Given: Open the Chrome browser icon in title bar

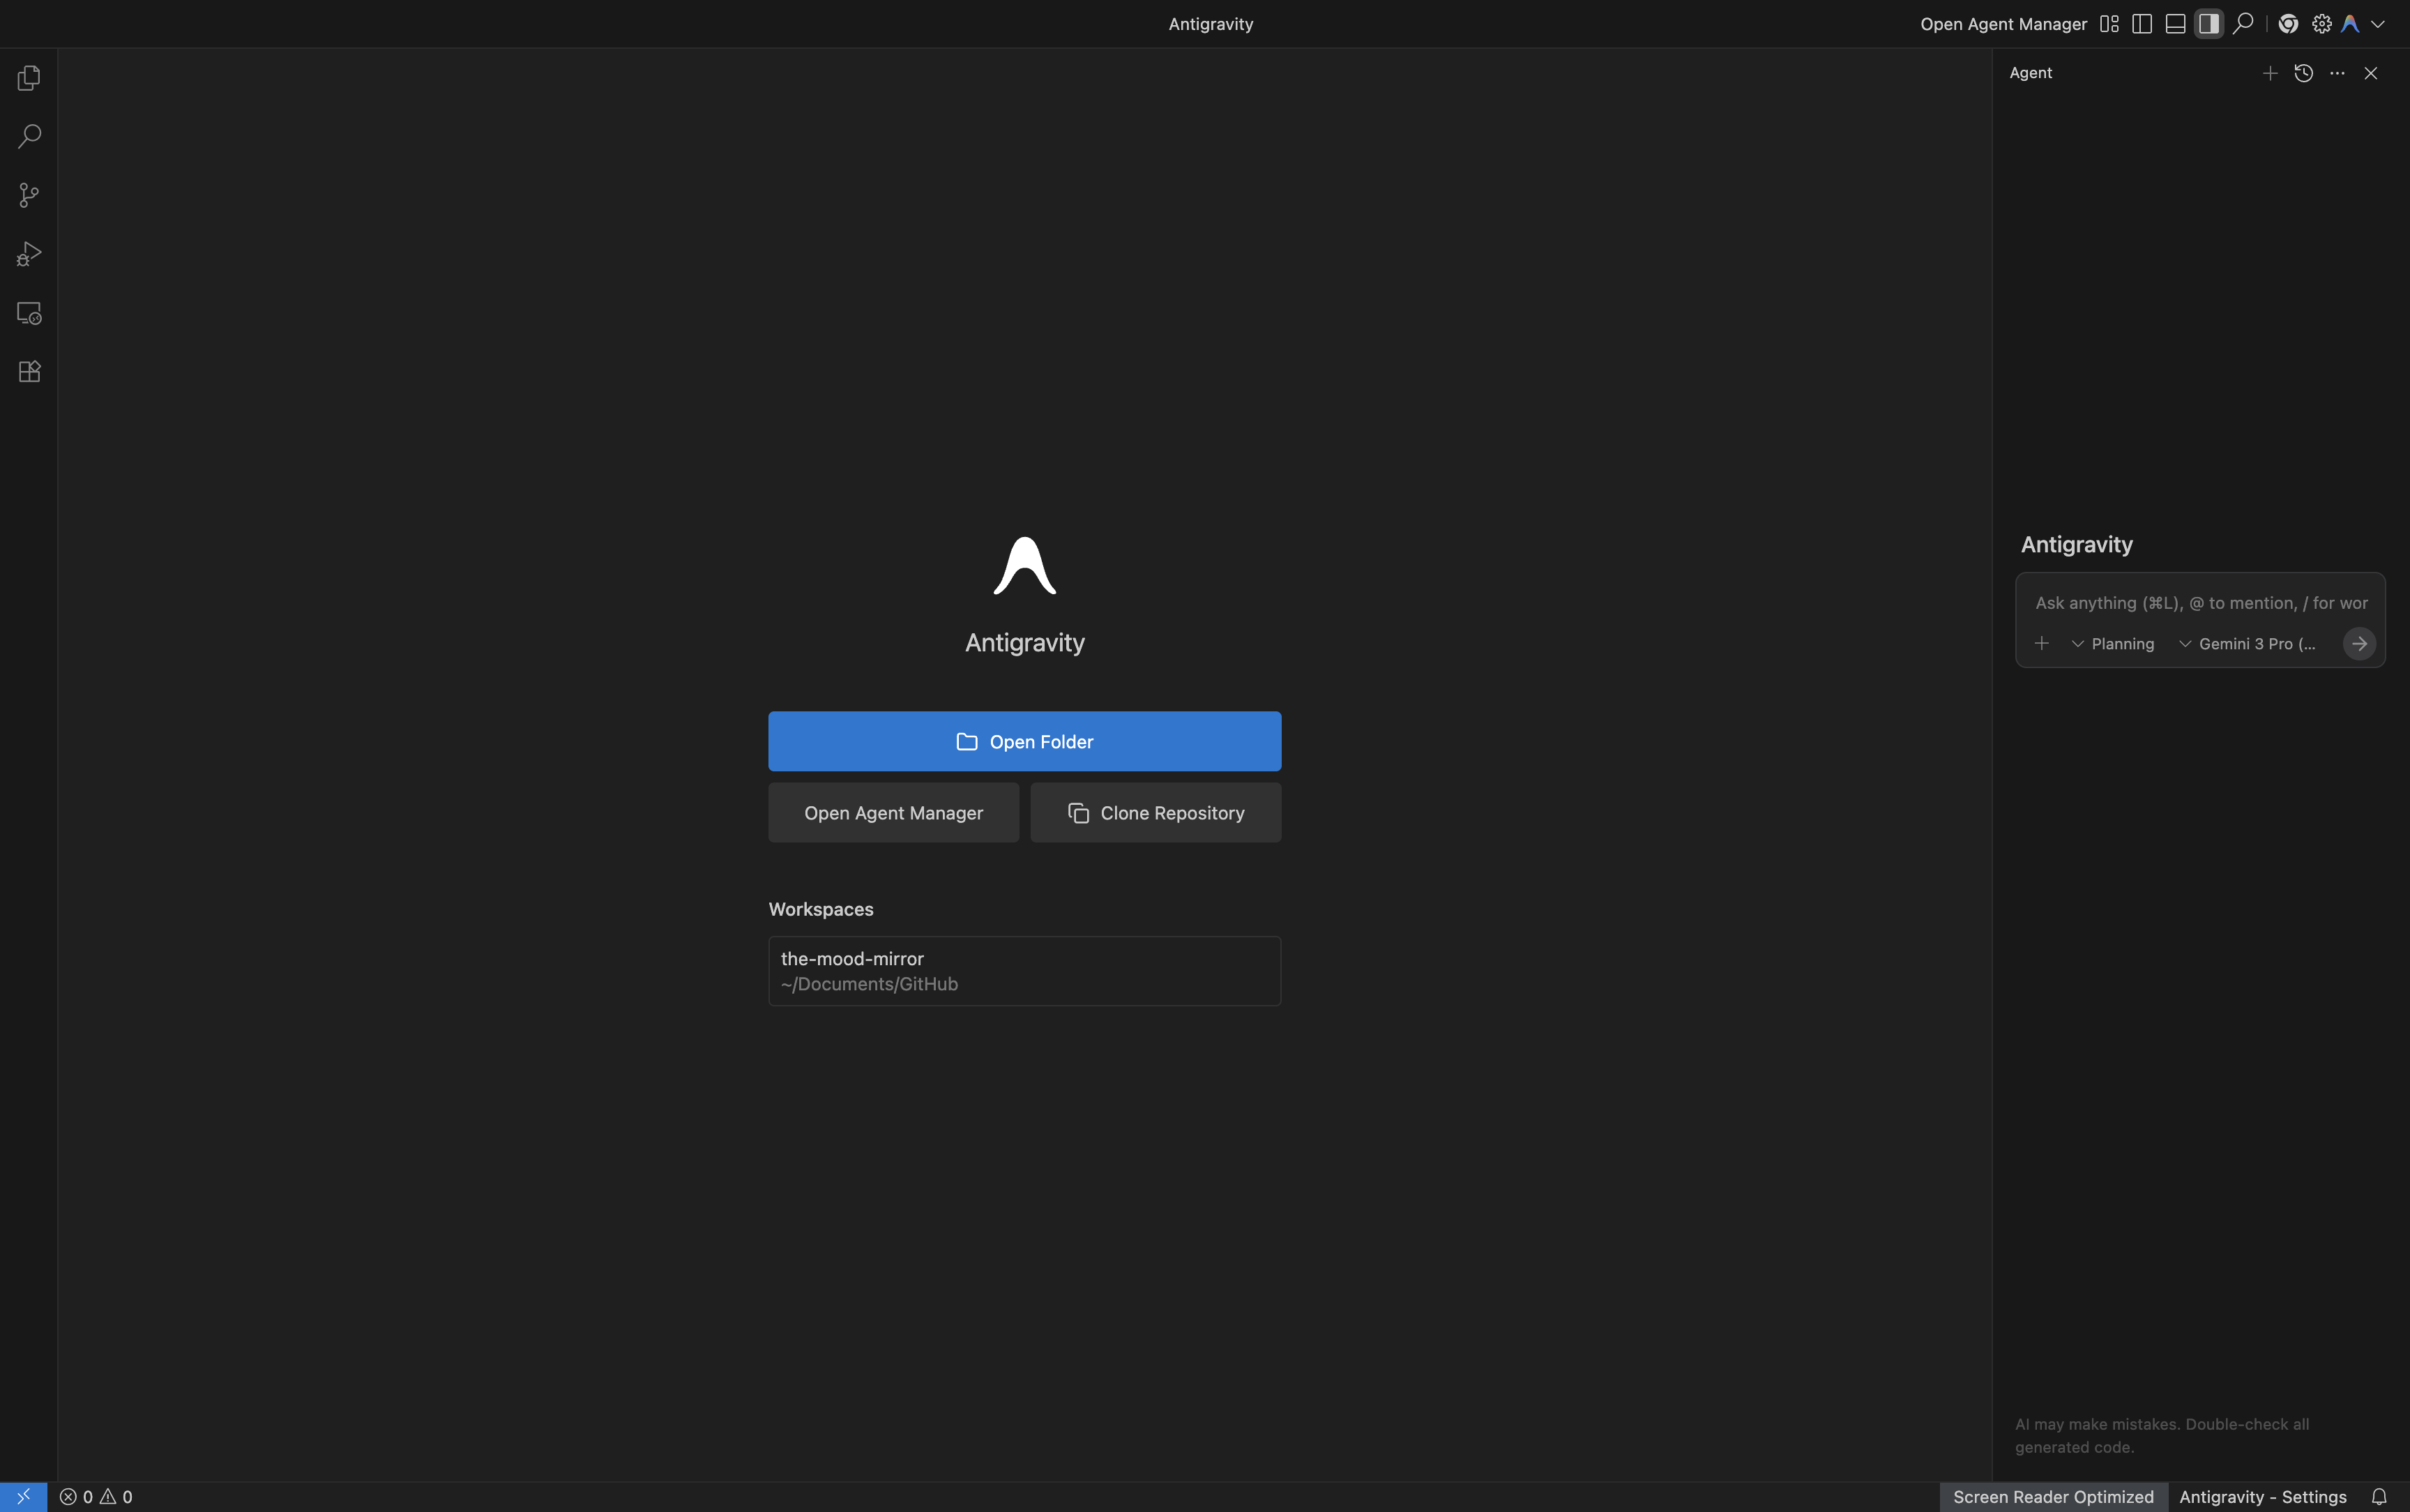Looking at the screenshot, I should [x=2288, y=23].
